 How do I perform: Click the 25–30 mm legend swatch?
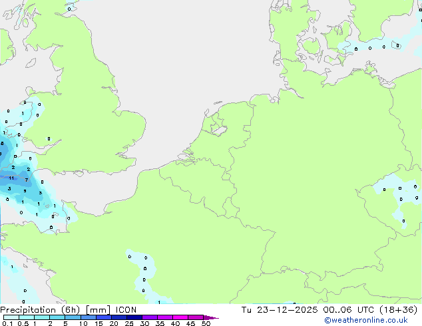(134, 317)
